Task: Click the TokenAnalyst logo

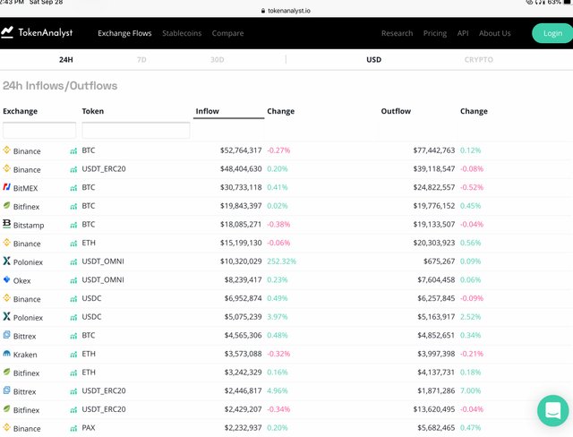Action: tap(38, 33)
